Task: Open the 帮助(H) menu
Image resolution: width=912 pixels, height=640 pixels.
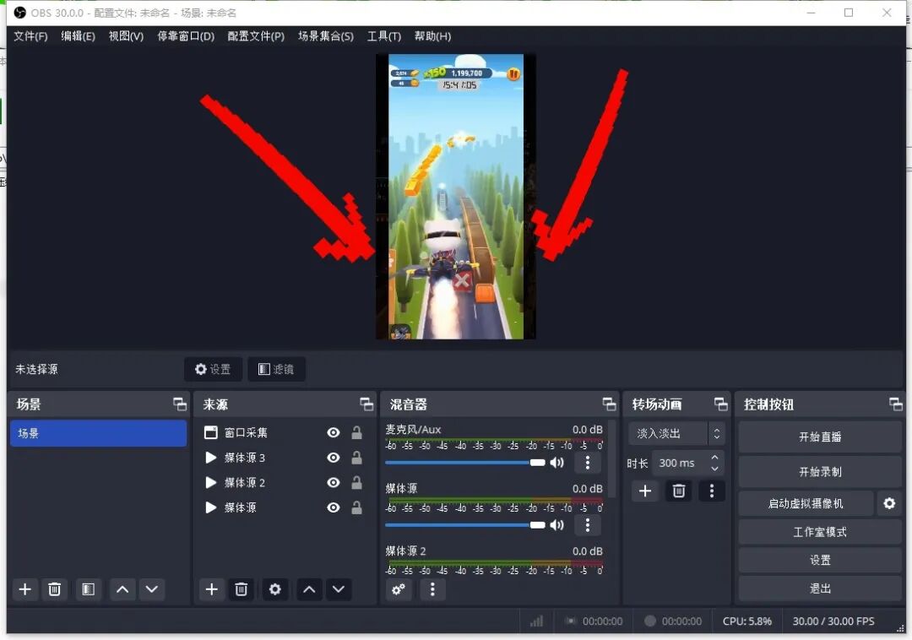Action: (x=432, y=36)
